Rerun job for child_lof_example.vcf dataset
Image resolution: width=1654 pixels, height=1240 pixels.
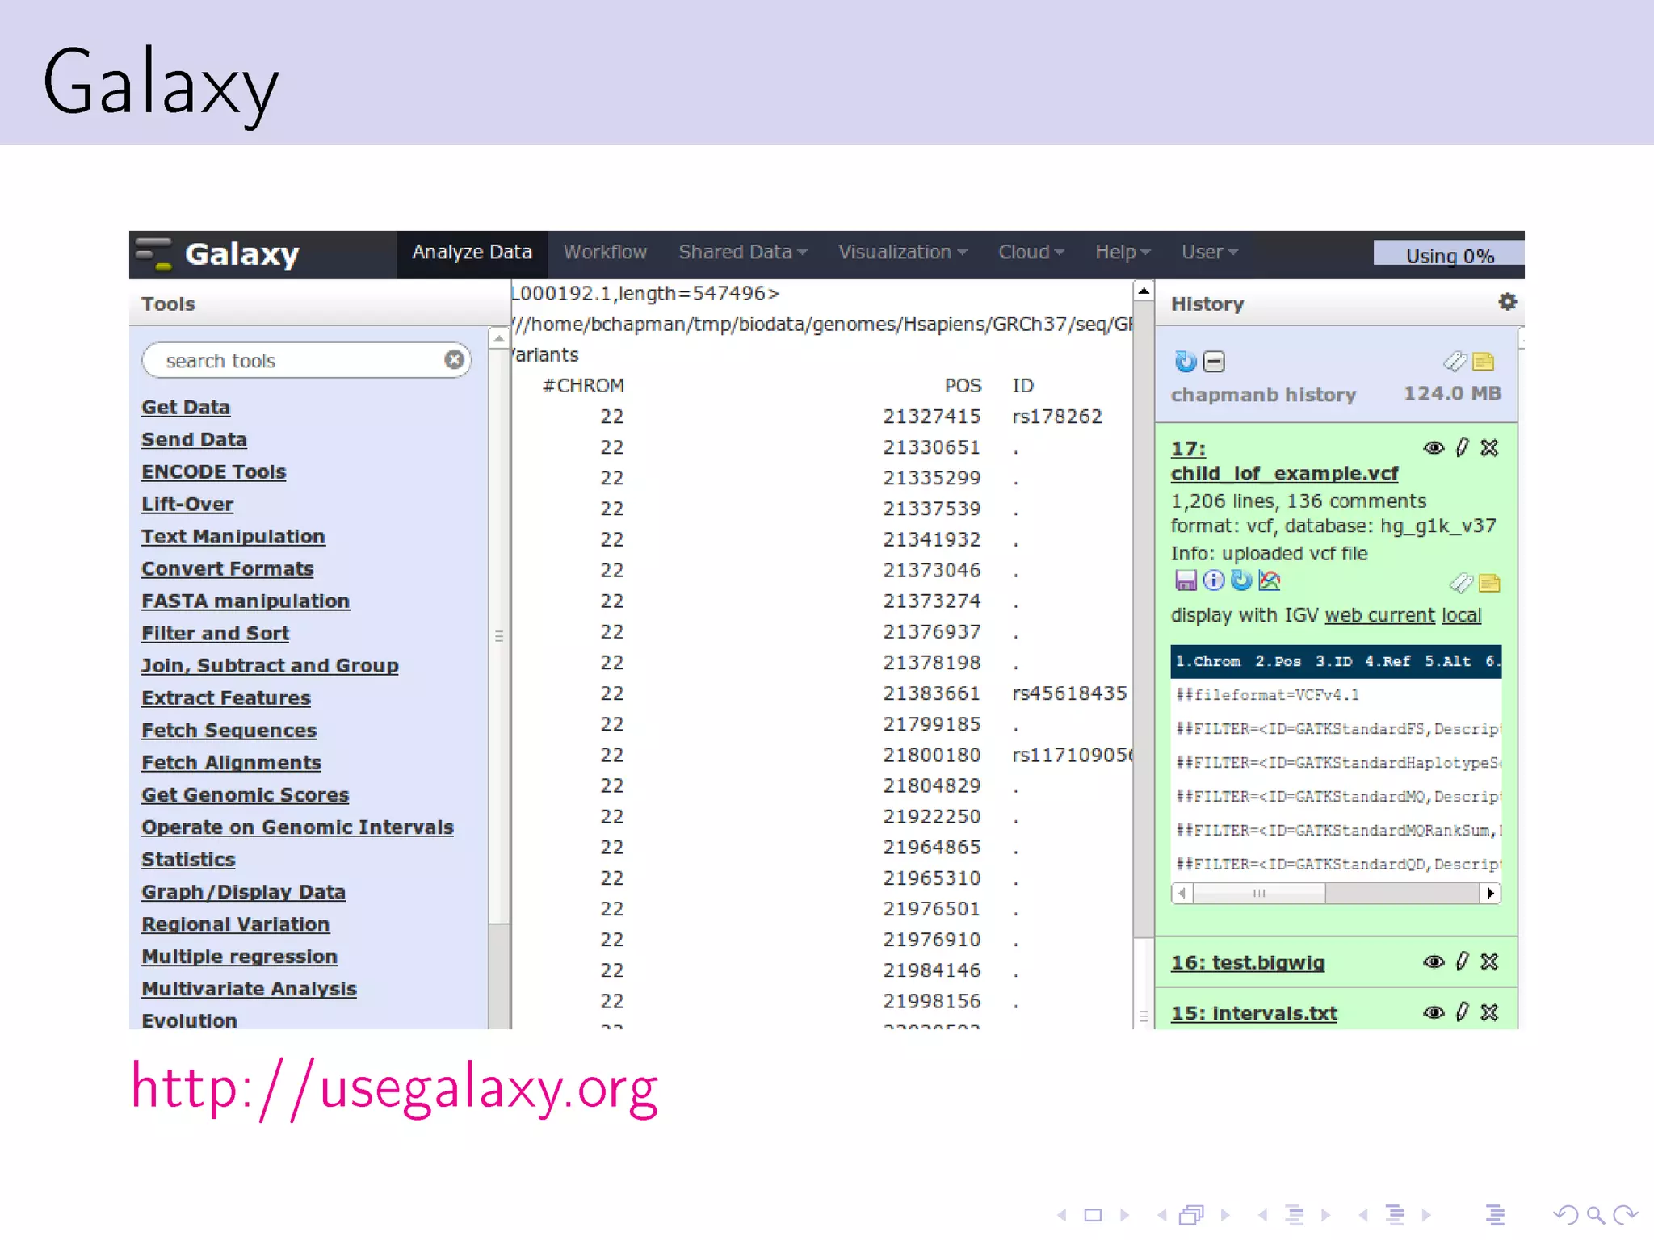click(x=1241, y=580)
